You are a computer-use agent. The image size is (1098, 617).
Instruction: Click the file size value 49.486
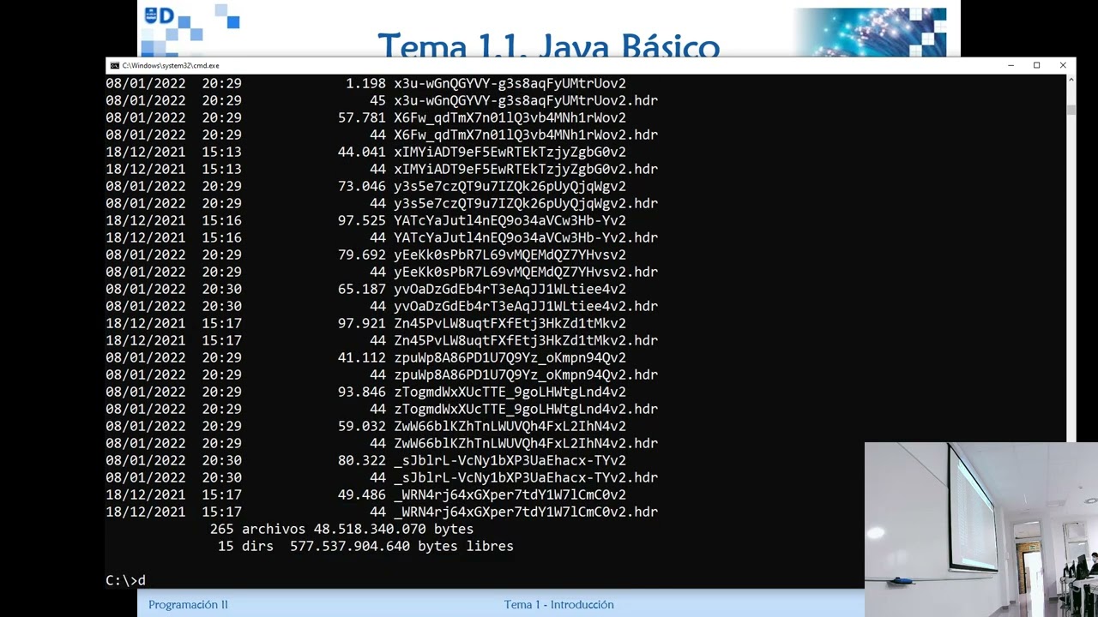pos(362,494)
